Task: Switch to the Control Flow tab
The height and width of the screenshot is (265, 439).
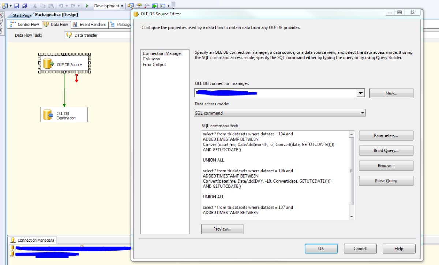Action: (25, 25)
